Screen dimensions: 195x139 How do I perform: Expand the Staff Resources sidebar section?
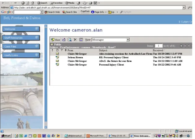(37, 37)
